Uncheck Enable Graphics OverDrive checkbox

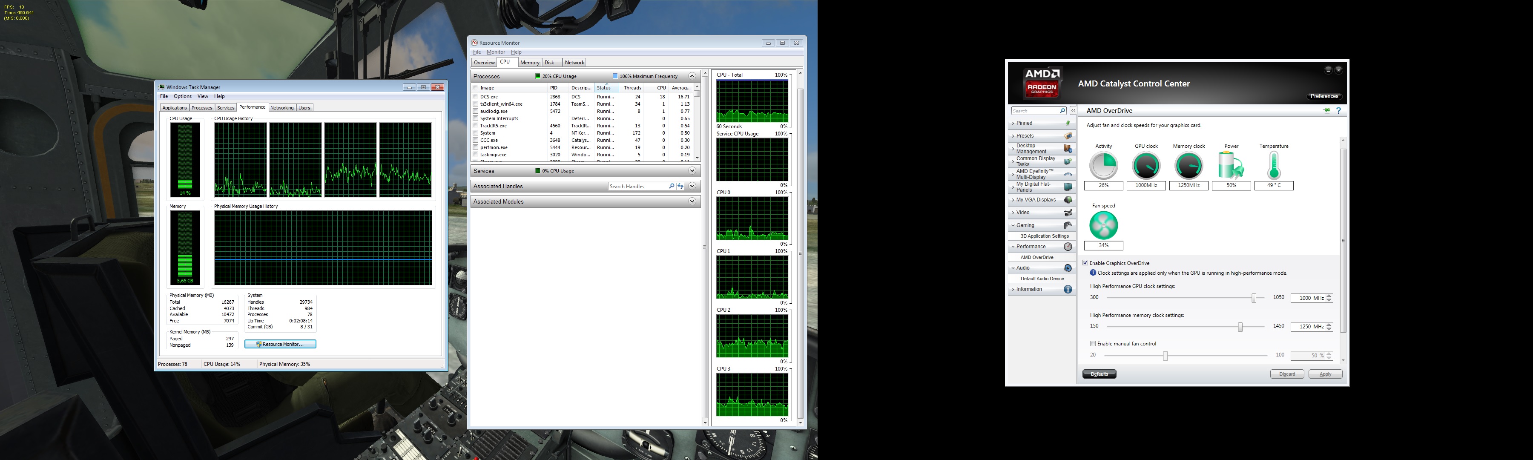tap(1085, 263)
